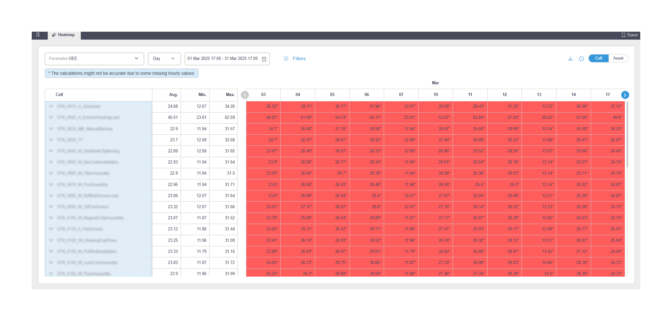Click the date range field for March 2025

[227, 59]
